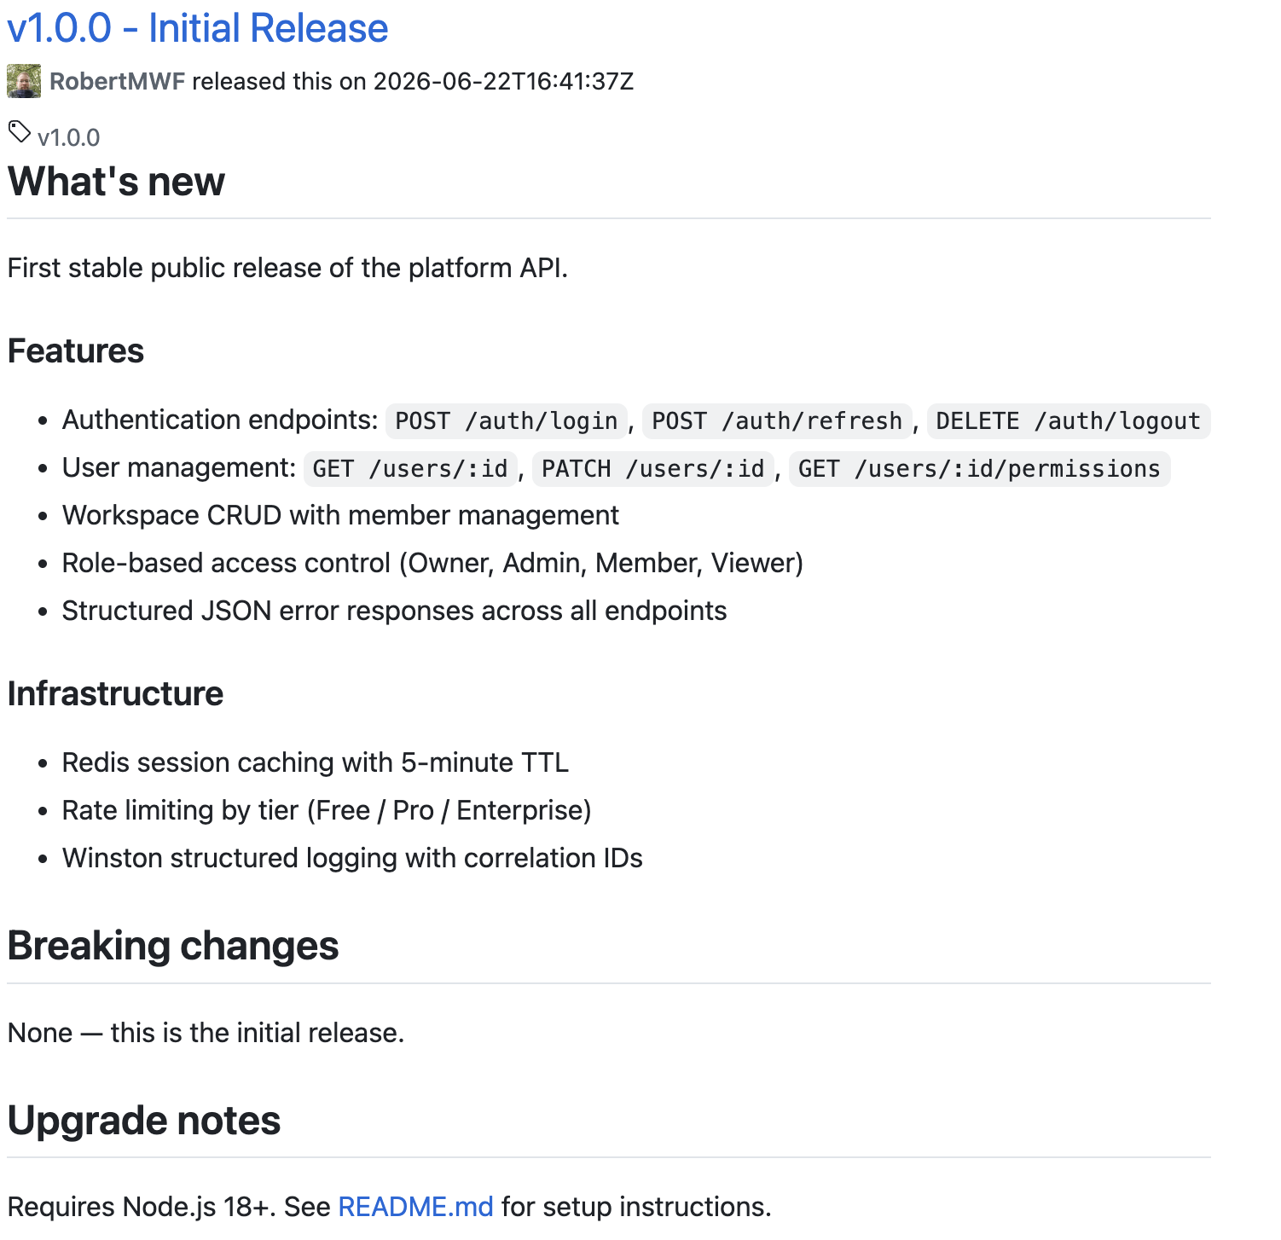1281x1240 pixels.
Task: Click RobertMWF's avatar image
Action: [24, 81]
